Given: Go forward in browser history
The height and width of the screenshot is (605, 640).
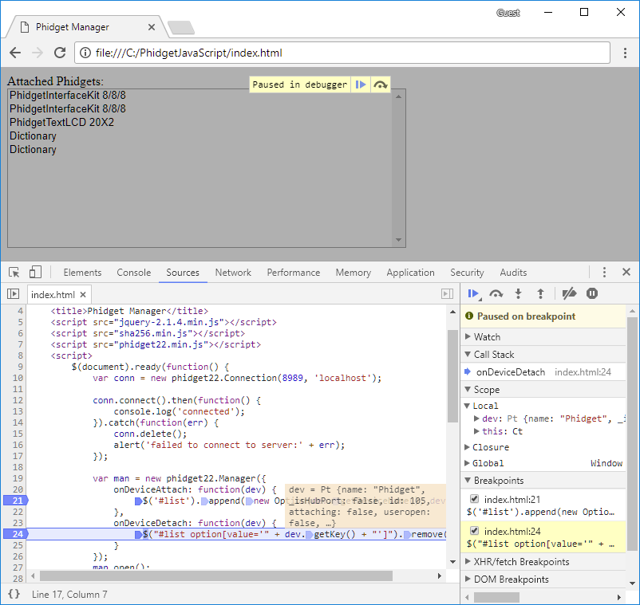Looking at the screenshot, I should [38, 53].
